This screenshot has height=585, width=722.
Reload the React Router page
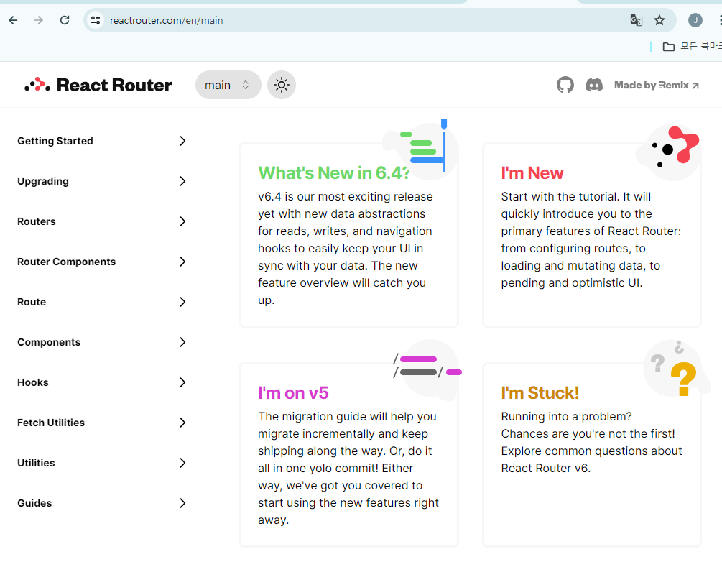pyautogui.click(x=65, y=20)
